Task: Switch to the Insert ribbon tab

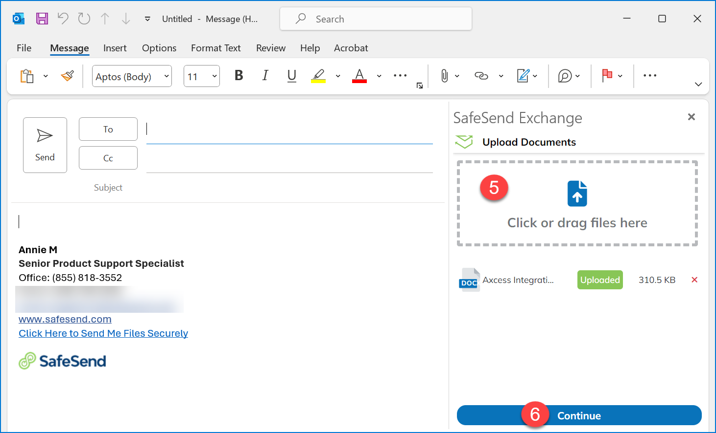Action: click(x=115, y=48)
